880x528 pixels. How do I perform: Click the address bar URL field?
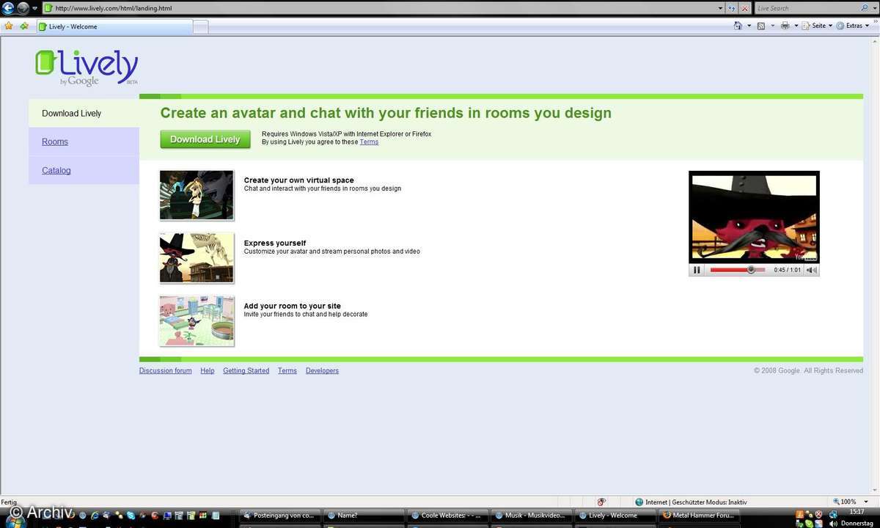[381, 8]
